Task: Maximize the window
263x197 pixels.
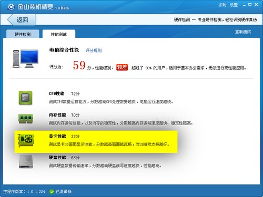Action: click(250, 5)
